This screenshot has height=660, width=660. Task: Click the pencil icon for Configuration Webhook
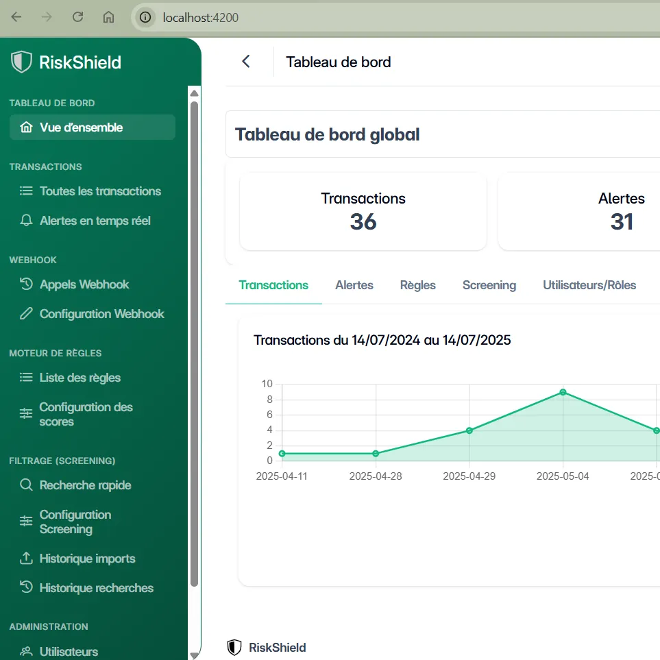pos(26,314)
